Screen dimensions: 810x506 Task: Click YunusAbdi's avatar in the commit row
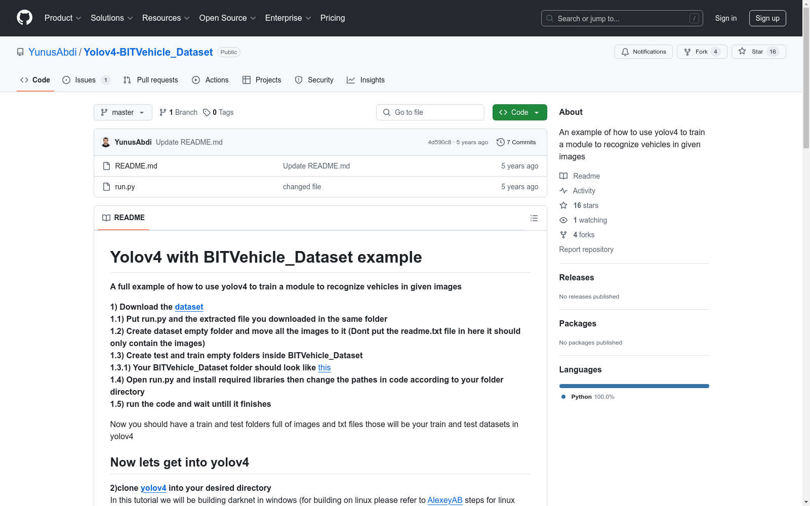coord(106,142)
